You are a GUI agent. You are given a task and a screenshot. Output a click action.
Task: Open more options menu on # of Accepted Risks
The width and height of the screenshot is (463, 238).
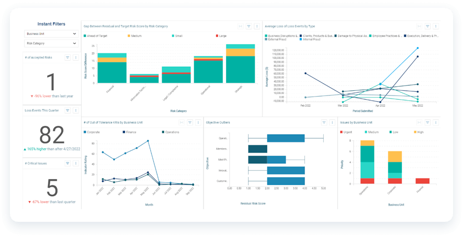75,57
